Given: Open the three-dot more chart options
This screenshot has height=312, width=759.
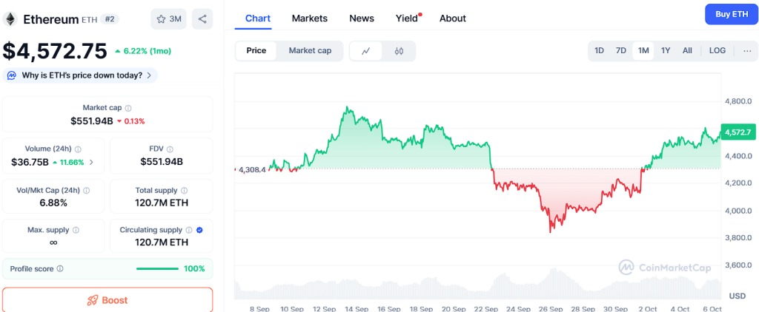Looking at the screenshot, I should pyautogui.click(x=746, y=50).
